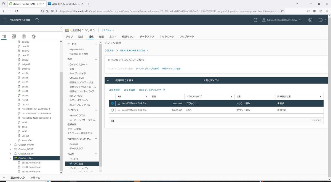
Task: Click LED を消灯
Action: pyautogui.click(x=129, y=90)
